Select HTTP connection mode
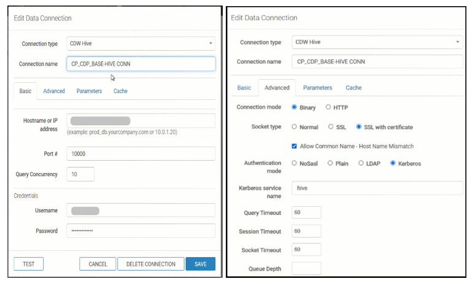The width and height of the screenshot is (475, 284). point(328,107)
